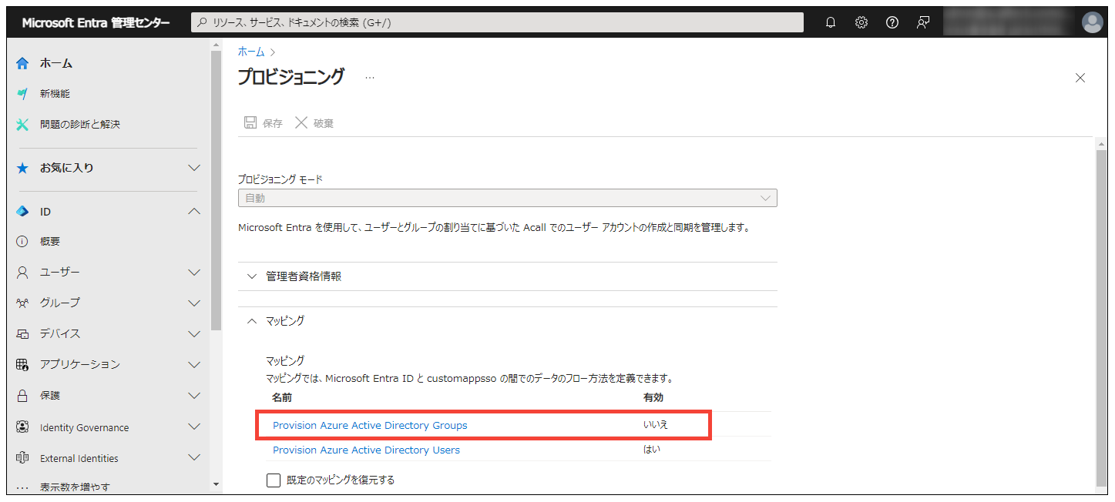This screenshot has height=502, width=1115.
Task: Expand the お気に入り section chevron
Action: pyautogui.click(x=195, y=168)
